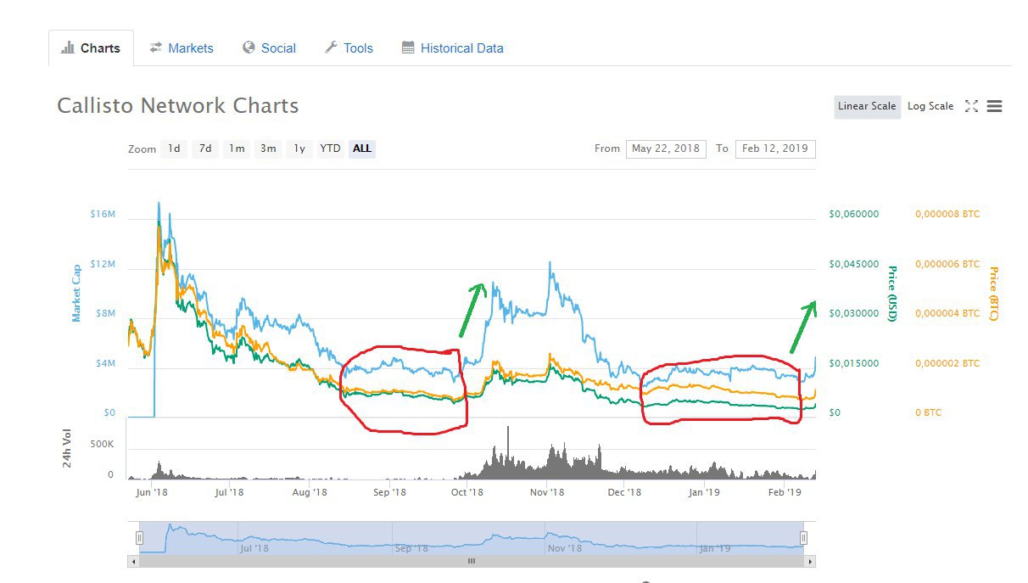This screenshot has width=1028, height=583.
Task: Click the navigator scrollbar right arrow
Action: click(x=811, y=561)
